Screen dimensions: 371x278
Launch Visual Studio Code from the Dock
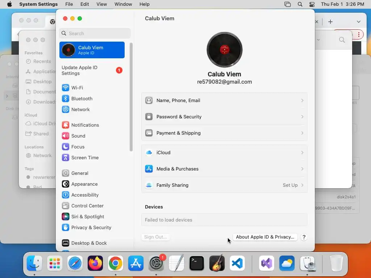pyautogui.click(x=237, y=263)
